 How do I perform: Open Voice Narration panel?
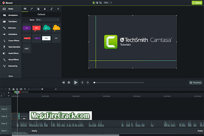[11, 47]
